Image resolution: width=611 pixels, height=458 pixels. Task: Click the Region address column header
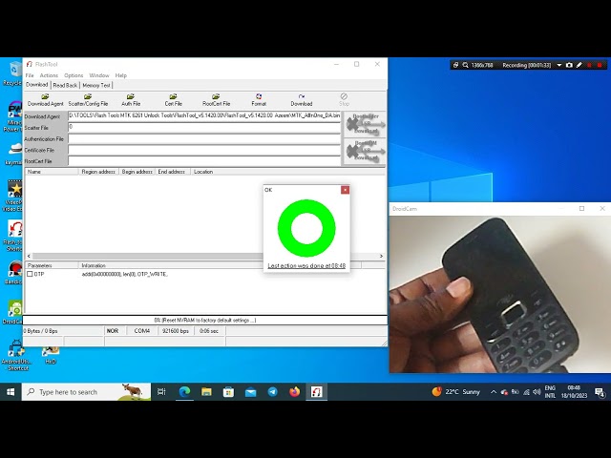click(x=98, y=172)
